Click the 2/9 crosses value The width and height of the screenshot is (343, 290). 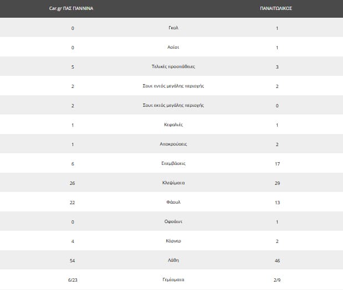coord(277,279)
